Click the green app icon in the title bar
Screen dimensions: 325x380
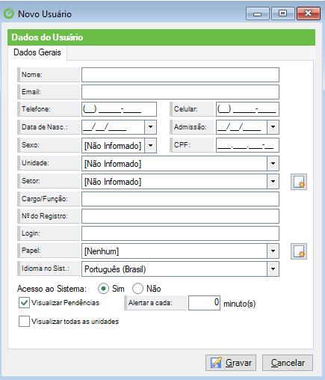[9, 13]
